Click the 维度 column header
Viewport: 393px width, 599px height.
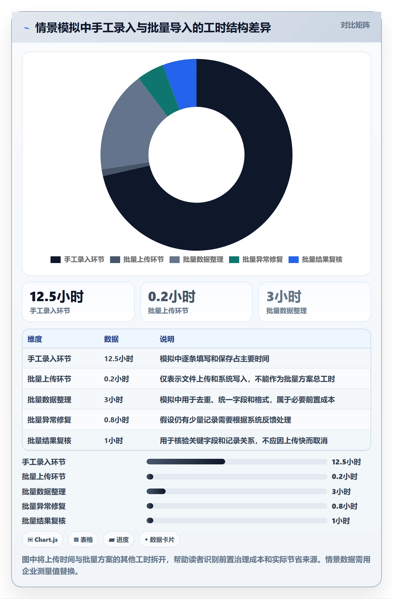[x=35, y=339]
